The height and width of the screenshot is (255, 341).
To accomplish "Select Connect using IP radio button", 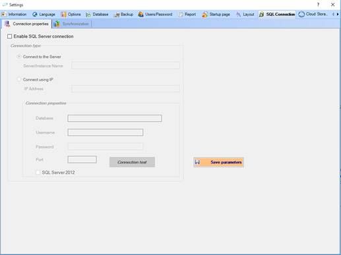I will tap(19, 79).
